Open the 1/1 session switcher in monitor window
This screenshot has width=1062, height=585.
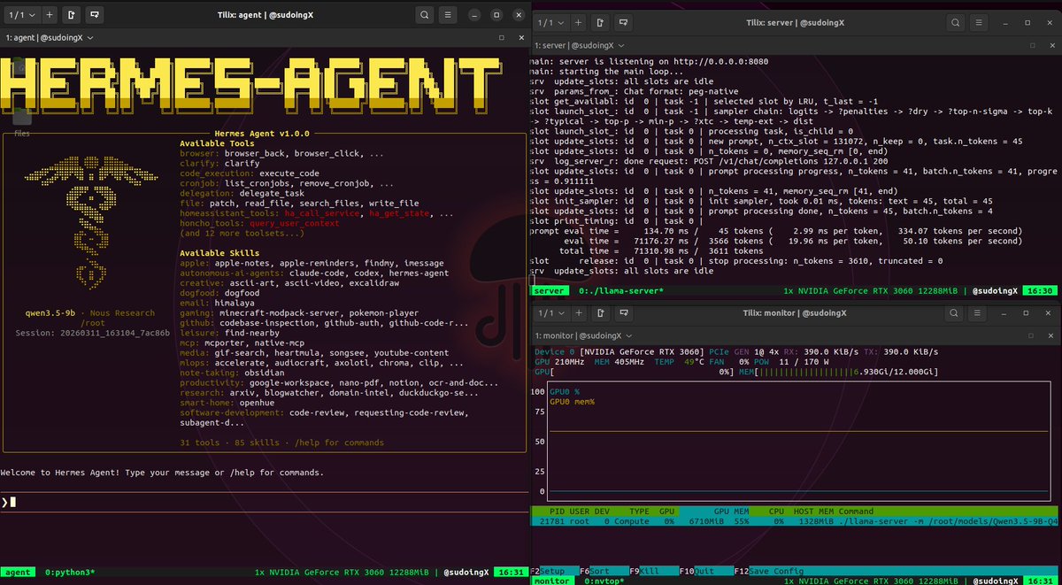pos(550,313)
